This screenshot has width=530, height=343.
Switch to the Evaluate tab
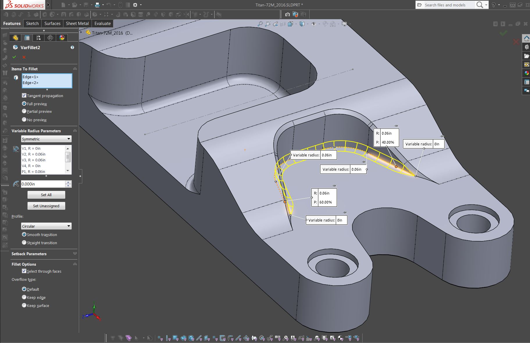[x=102, y=24]
